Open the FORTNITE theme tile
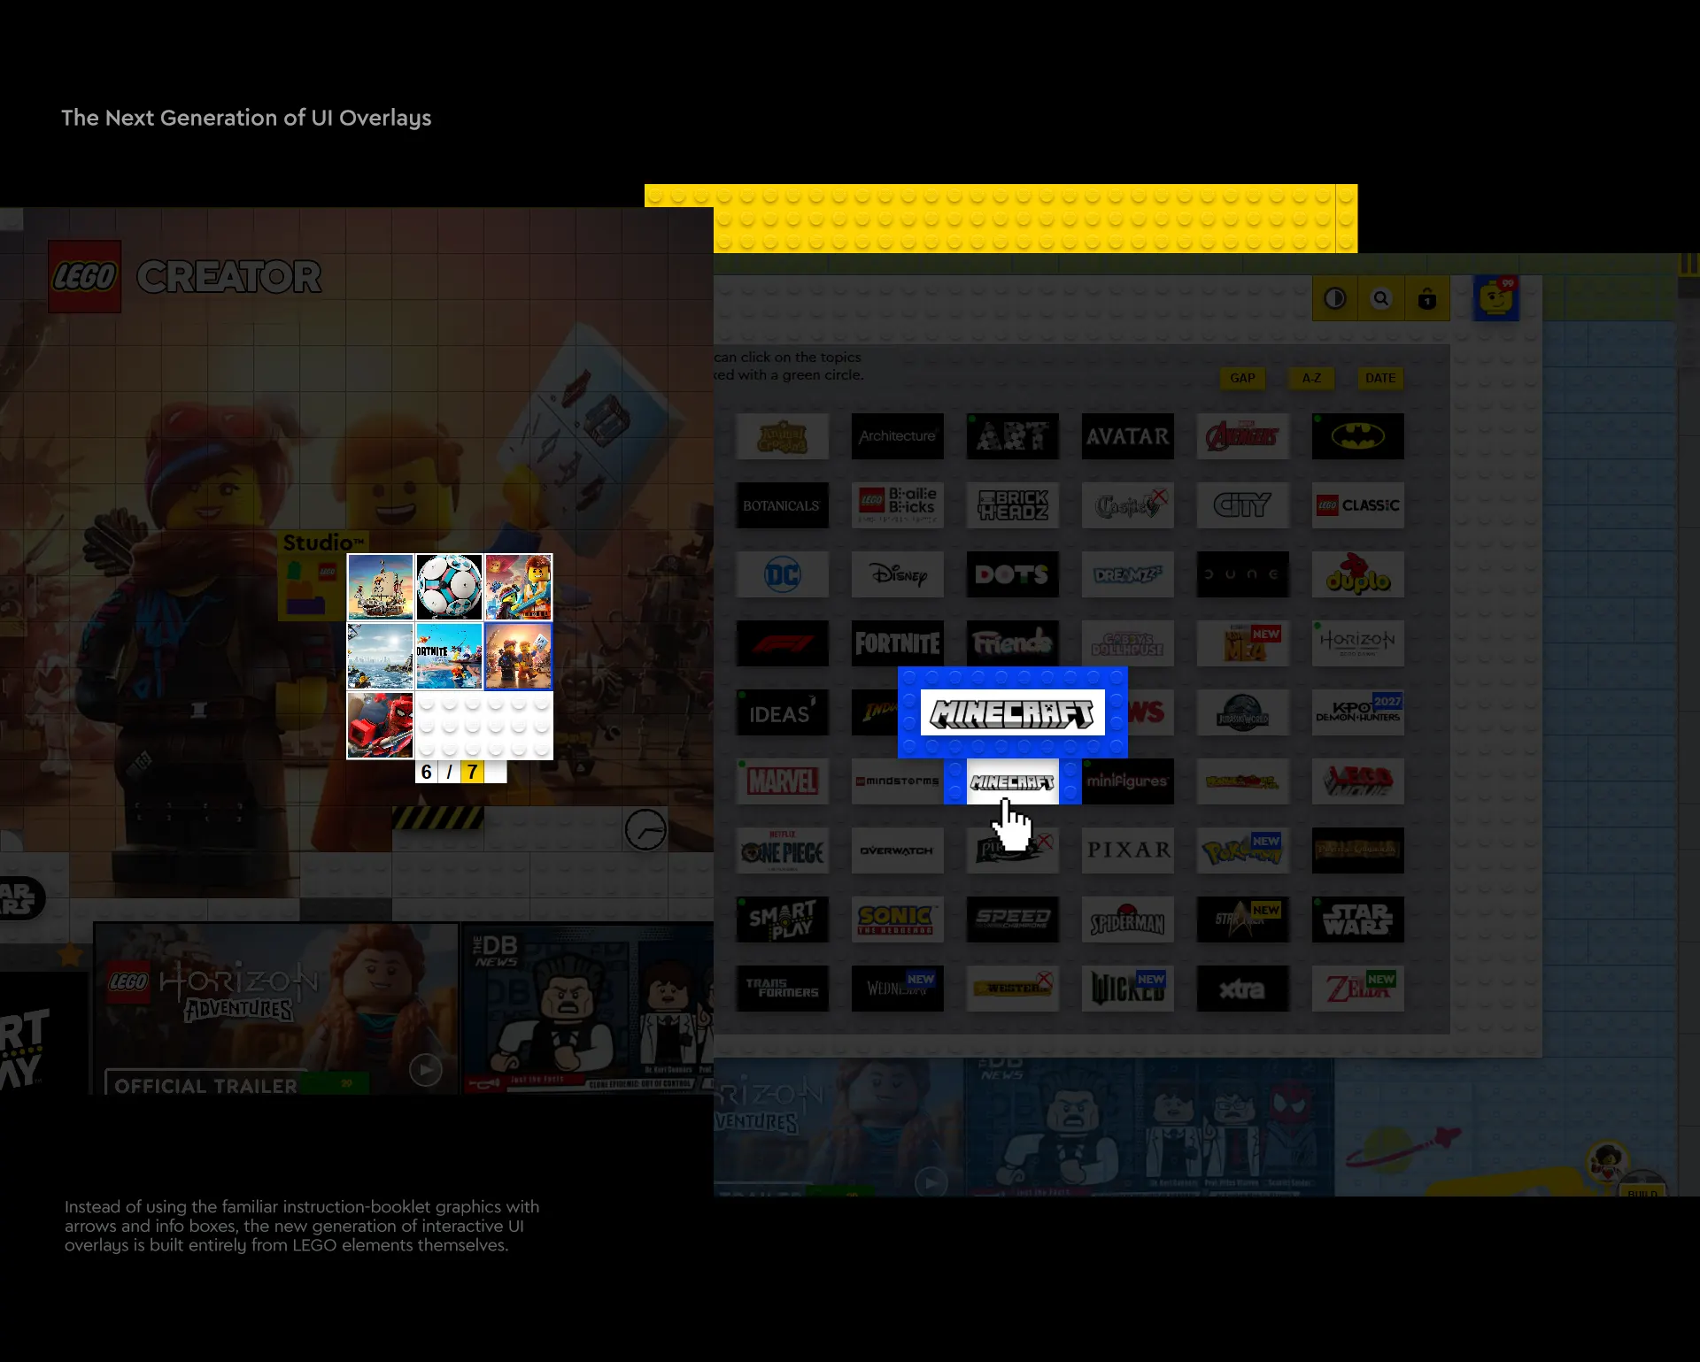Image resolution: width=1700 pixels, height=1362 pixels. point(898,643)
